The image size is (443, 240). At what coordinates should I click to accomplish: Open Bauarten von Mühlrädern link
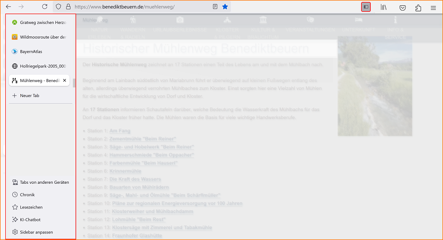139,187
